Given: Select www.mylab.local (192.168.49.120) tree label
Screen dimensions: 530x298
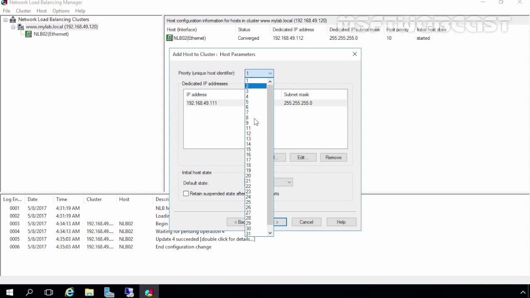Looking at the screenshot, I should click(62, 27).
